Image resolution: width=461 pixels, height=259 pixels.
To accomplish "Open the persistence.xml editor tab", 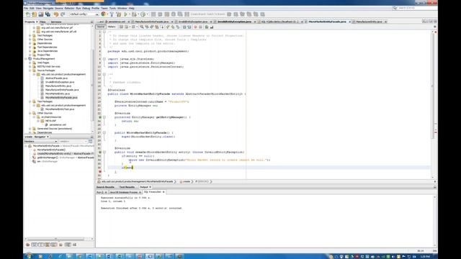I will tap(117, 22).
